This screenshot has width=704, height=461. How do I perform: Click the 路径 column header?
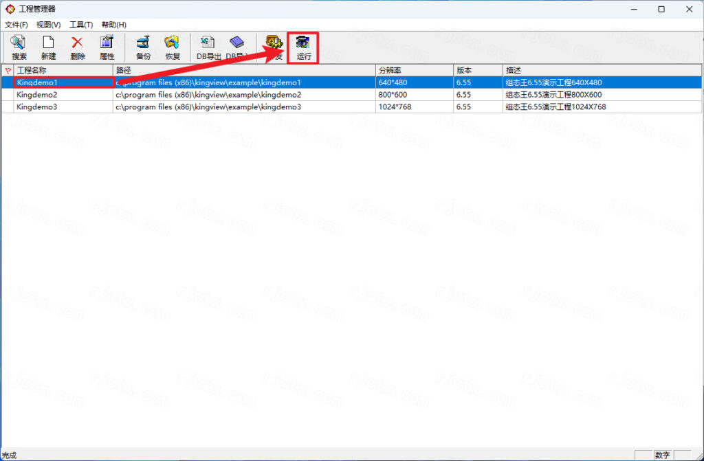coord(244,71)
